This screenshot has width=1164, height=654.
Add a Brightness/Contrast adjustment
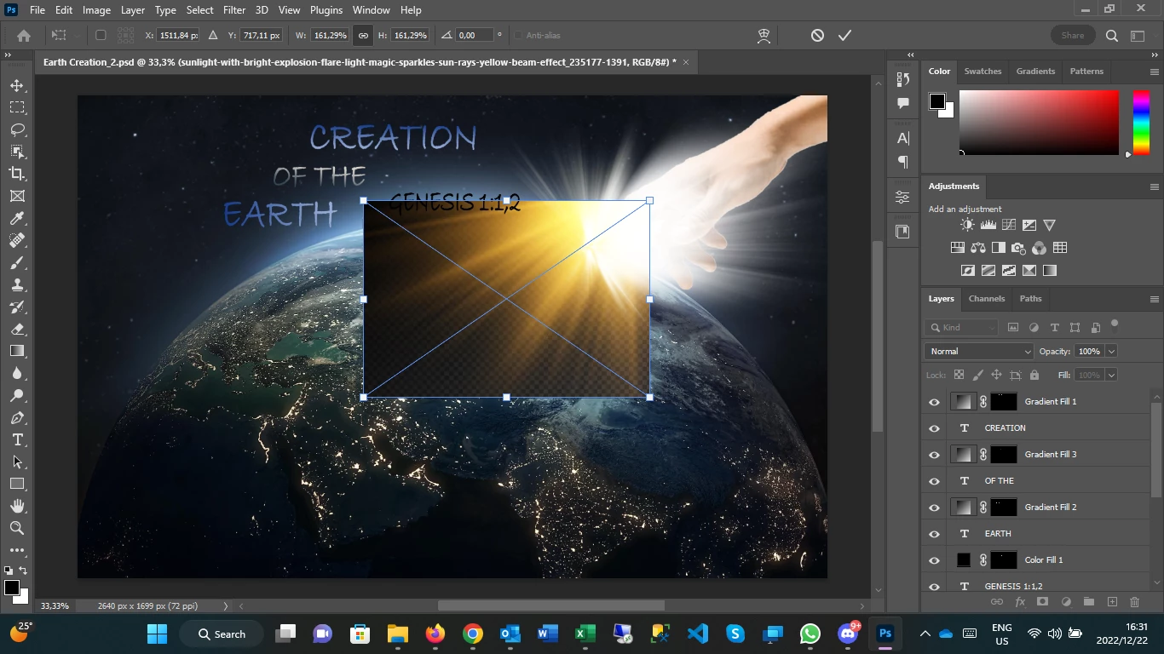(x=967, y=225)
